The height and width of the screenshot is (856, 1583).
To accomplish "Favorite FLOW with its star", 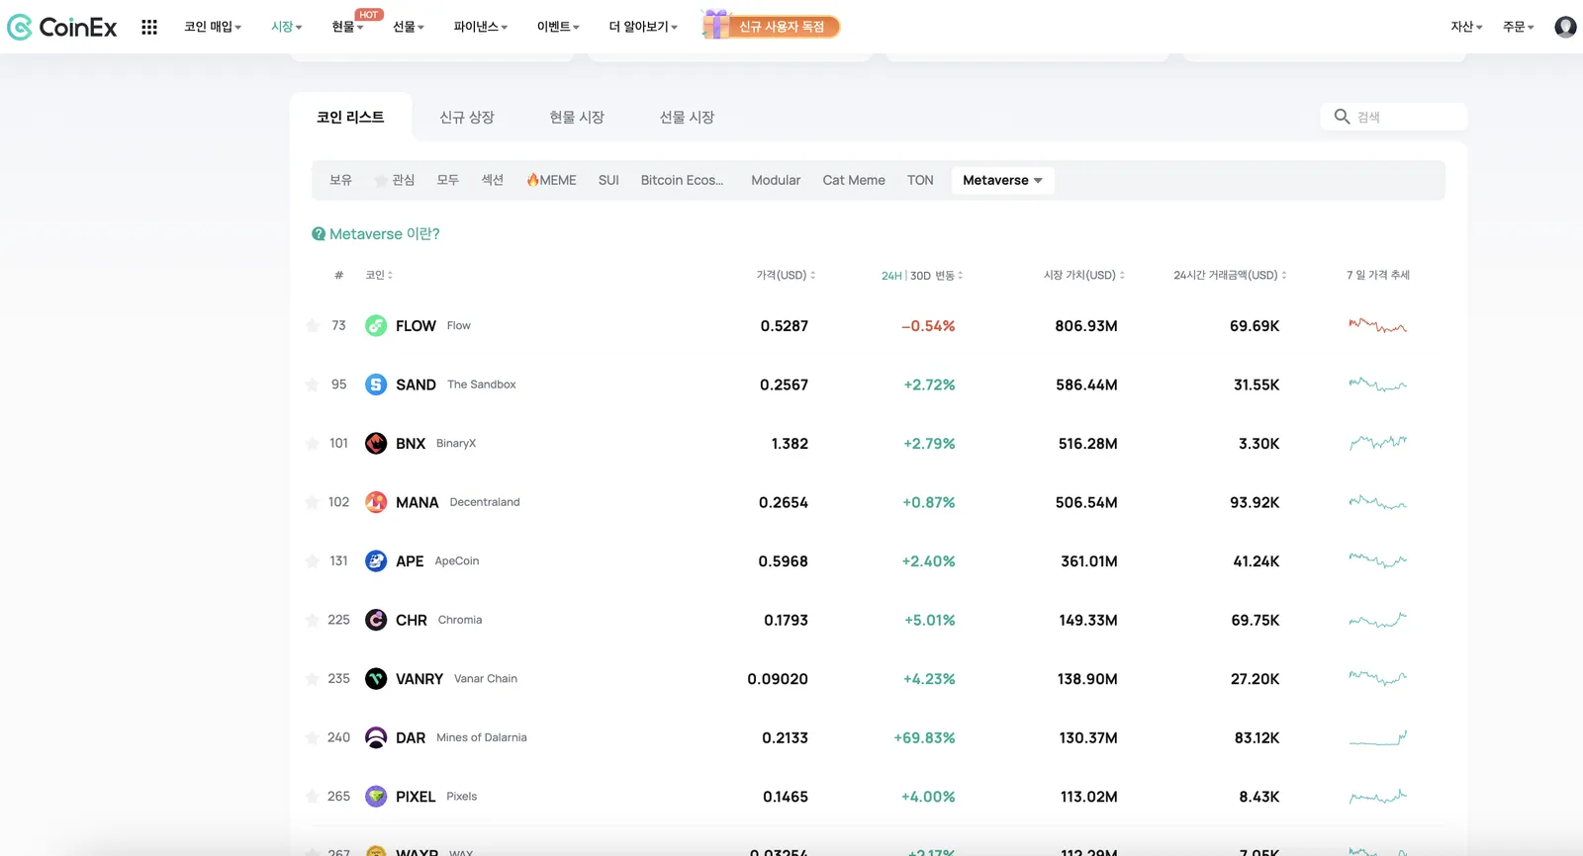I will [x=313, y=325].
